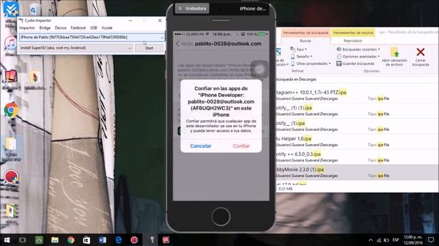Image resolution: width=439 pixels, height=246 pixels.
Task: Launch iTunes from the desktop
Action: (x=11, y=44)
